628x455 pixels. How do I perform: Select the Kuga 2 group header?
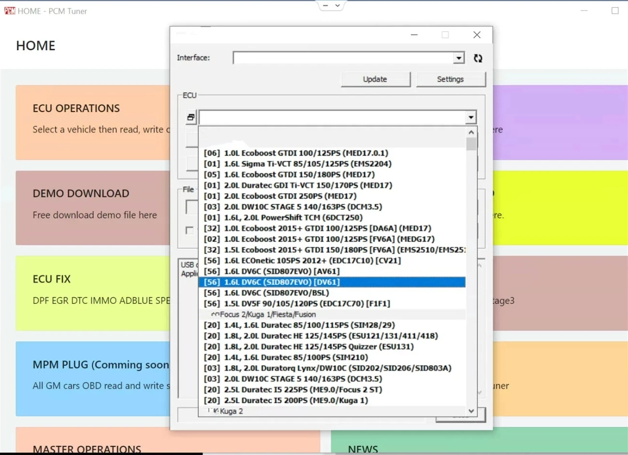click(x=231, y=411)
